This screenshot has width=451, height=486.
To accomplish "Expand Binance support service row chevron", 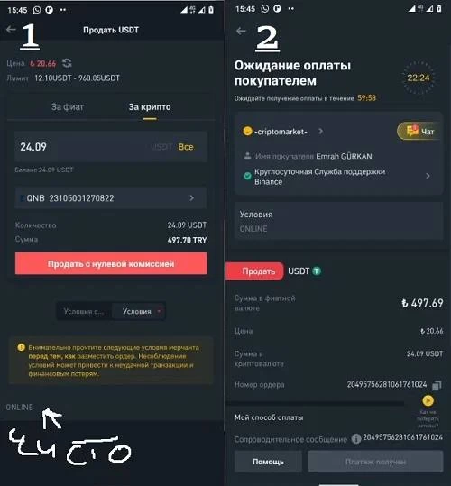I will pos(428,176).
